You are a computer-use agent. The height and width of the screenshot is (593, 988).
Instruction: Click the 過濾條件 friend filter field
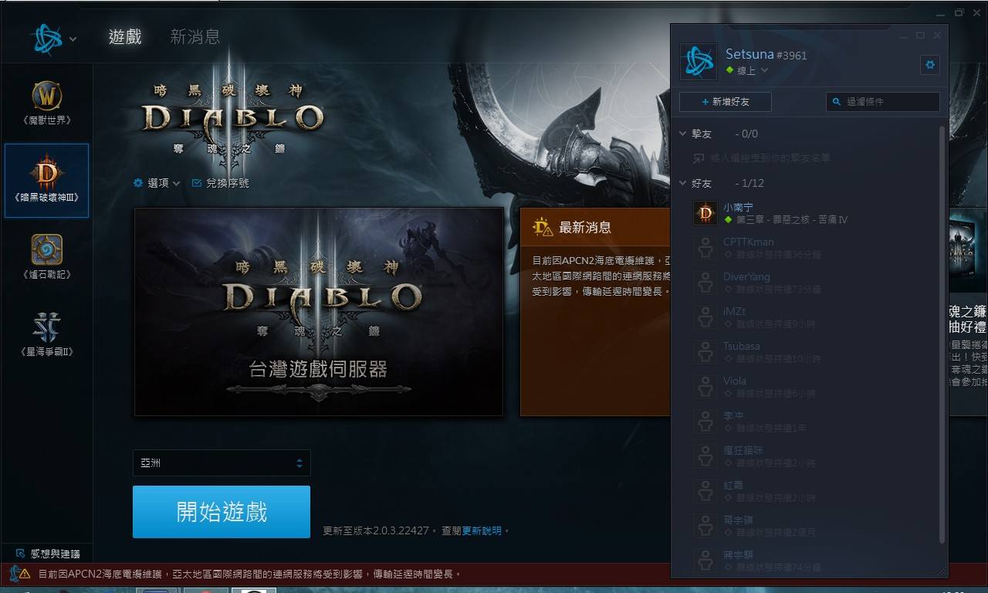point(883,102)
